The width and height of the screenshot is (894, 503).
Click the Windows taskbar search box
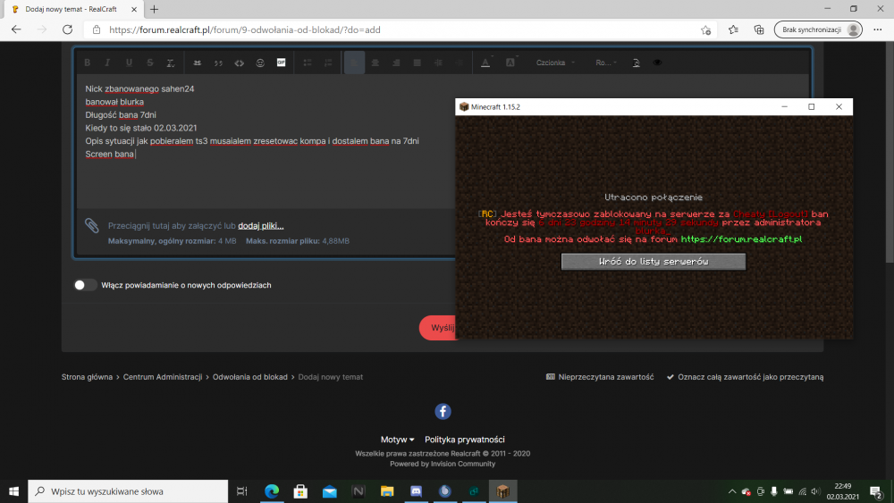(x=128, y=491)
